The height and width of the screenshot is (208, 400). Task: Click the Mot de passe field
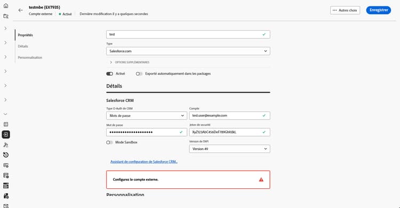[147, 132]
